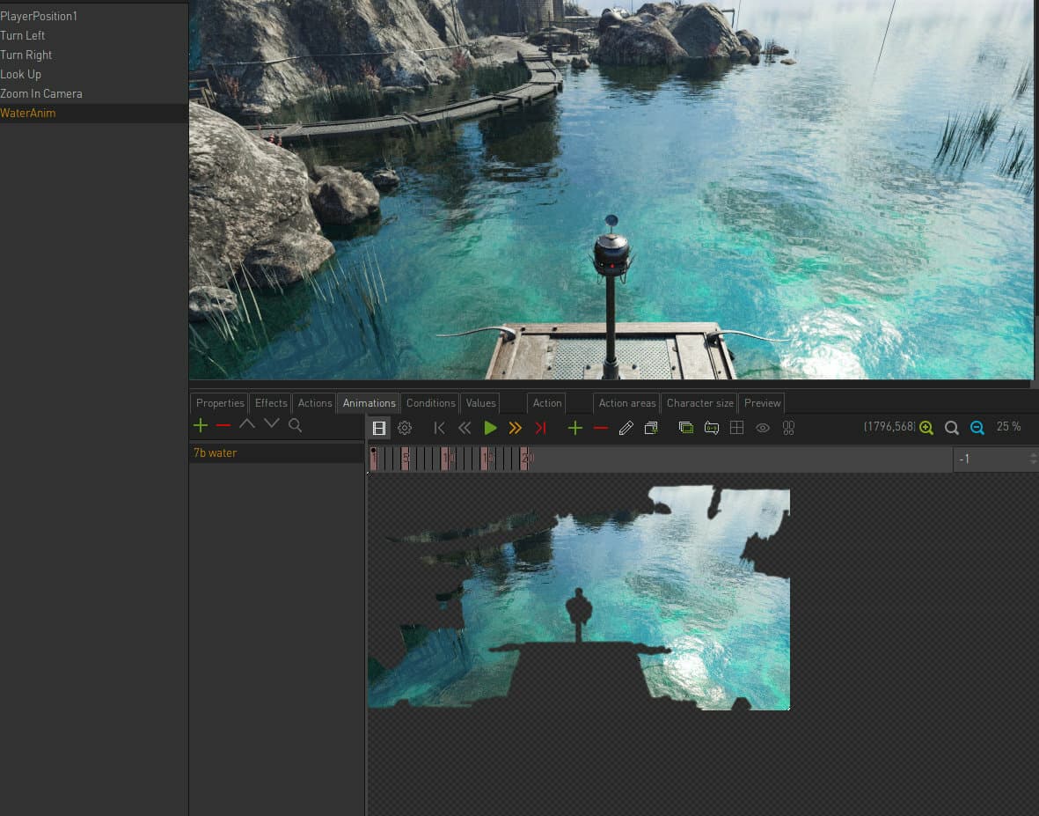Image resolution: width=1039 pixels, height=816 pixels.
Task: Select Zoom In Camera in the list
Action: [41, 93]
